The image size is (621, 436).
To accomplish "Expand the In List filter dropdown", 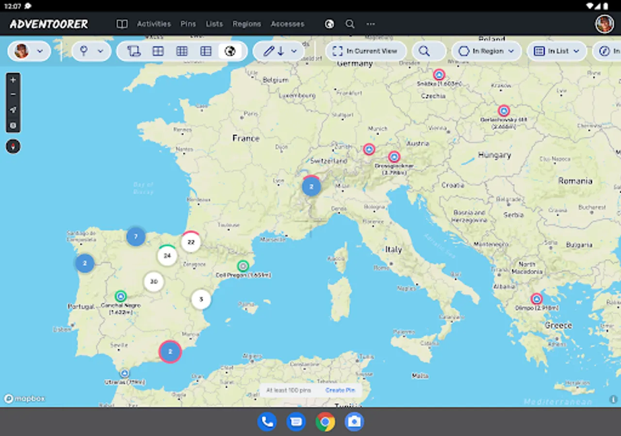I will tap(557, 51).
